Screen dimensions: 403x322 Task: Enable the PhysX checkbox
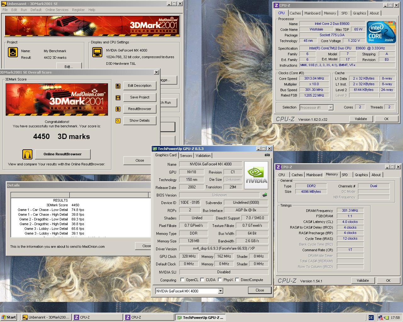pyautogui.click(x=220, y=280)
